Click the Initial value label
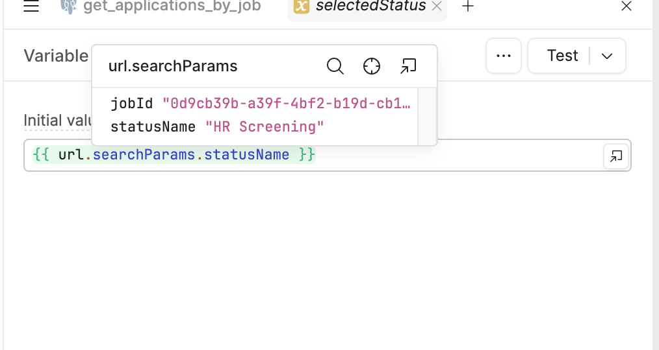 (x=55, y=121)
